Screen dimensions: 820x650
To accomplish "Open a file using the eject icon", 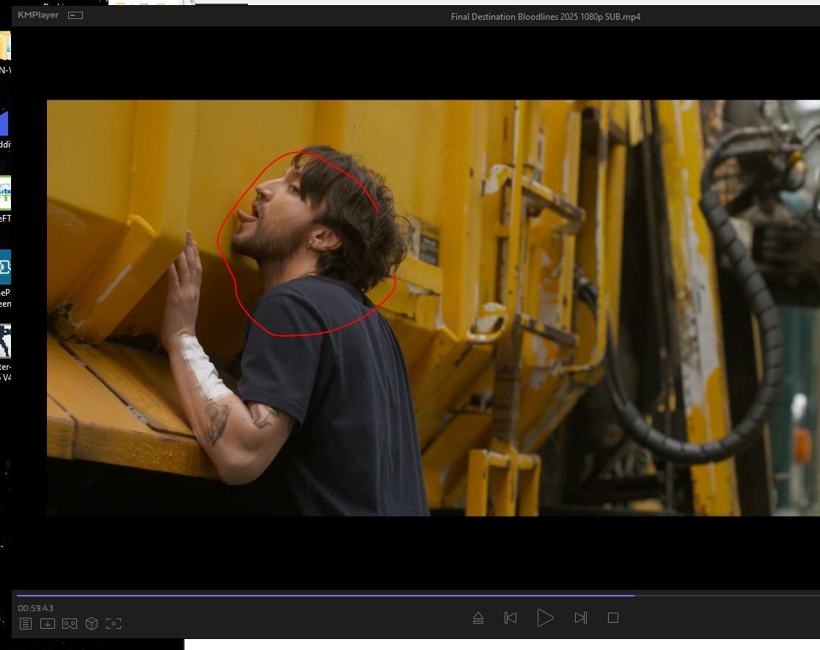I will [x=478, y=618].
